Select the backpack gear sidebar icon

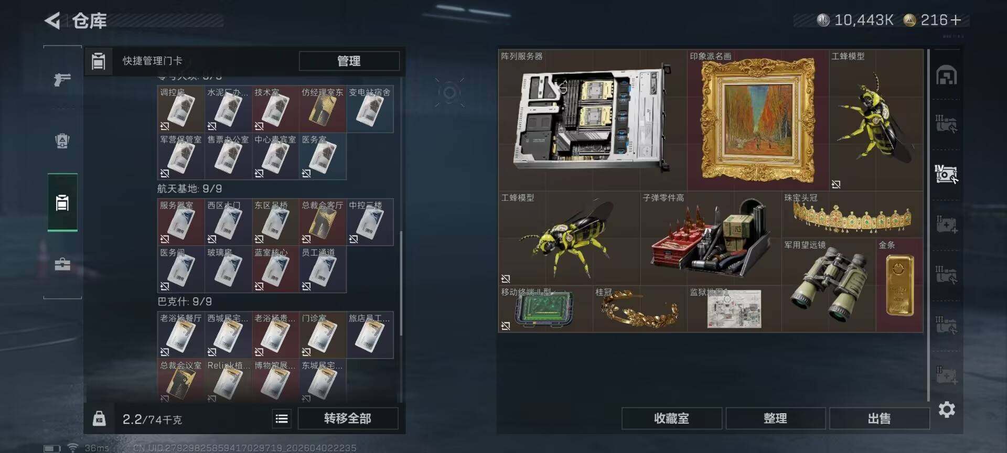click(x=62, y=141)
